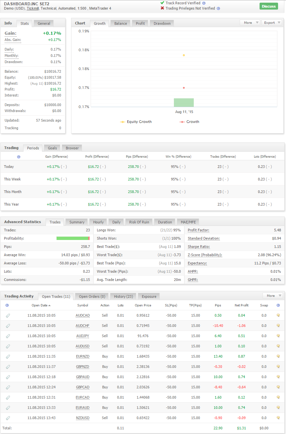Viewport: 286px width, 434px height.
Task: Click the Expectancy label
Action: coord(197,263)
